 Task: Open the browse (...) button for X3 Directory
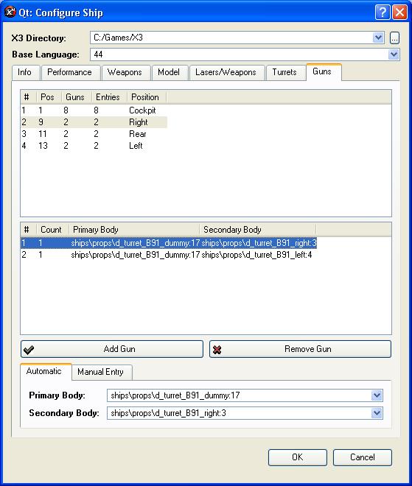coord(394,38)
